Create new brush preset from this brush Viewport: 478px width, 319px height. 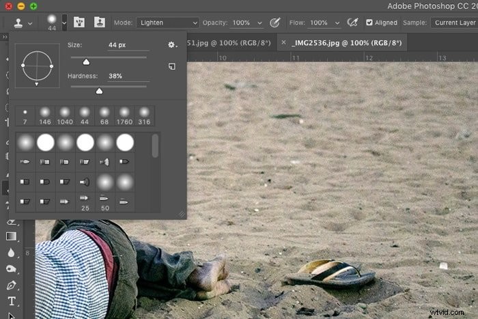pyautogui.click(x=172, y=66)
